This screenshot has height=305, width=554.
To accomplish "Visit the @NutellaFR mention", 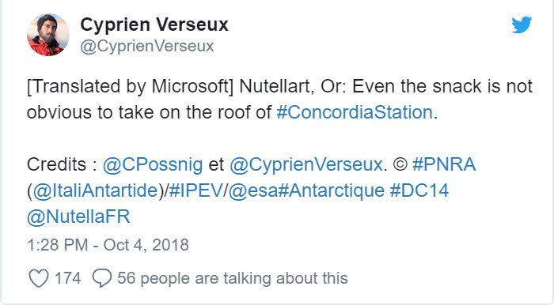I will (78, 217).
